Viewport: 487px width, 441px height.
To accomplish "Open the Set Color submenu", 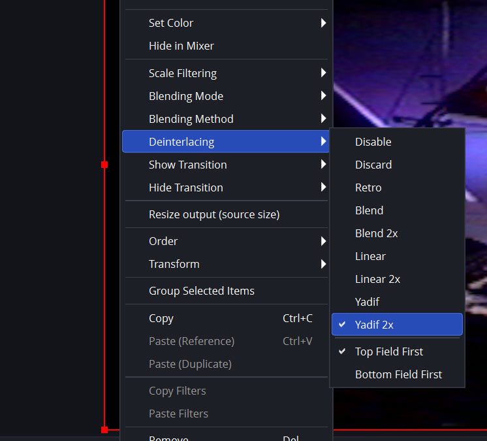I will [171, 23].
